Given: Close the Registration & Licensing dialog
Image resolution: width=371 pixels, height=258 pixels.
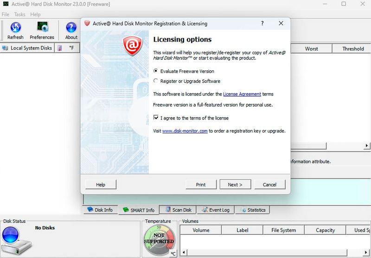Looking at the screenshot, I should [x=281, y=23].
